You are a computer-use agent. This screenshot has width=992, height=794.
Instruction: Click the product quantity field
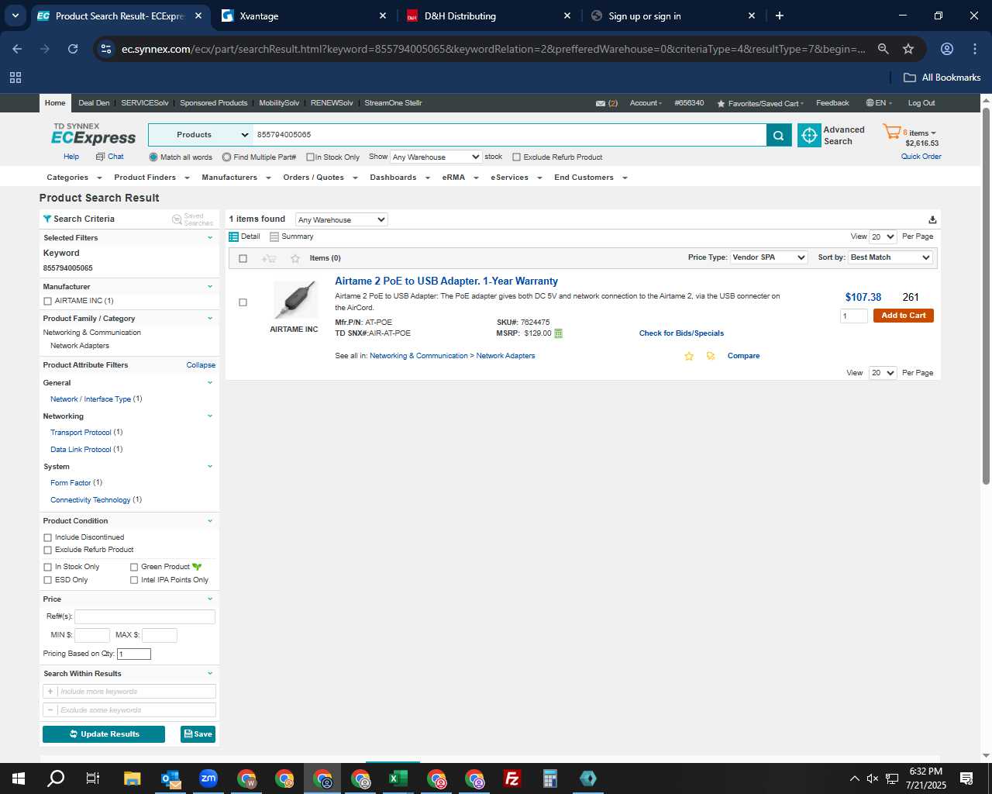click(x=854, y=316)
